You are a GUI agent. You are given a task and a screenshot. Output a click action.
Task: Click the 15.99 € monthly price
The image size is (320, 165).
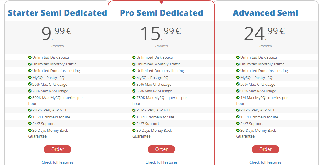(x=161, y=33)
